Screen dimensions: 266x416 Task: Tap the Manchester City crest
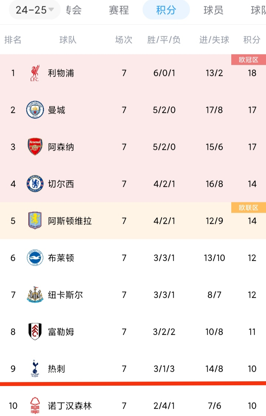pyautogui.click(x=35, y=110)
